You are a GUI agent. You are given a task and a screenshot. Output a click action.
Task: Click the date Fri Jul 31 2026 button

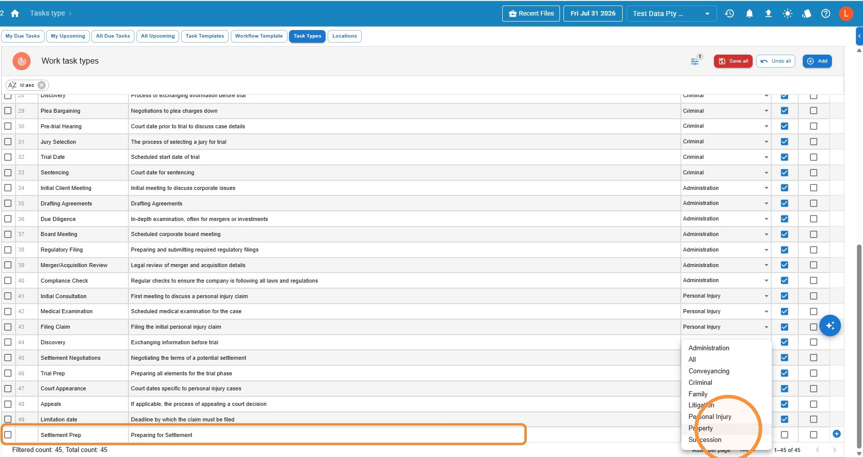tap(593, 14)
